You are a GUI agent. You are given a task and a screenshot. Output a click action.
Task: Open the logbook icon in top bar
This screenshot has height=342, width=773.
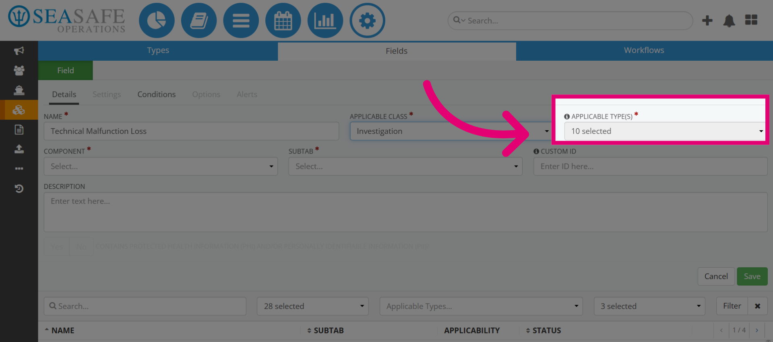199,20
